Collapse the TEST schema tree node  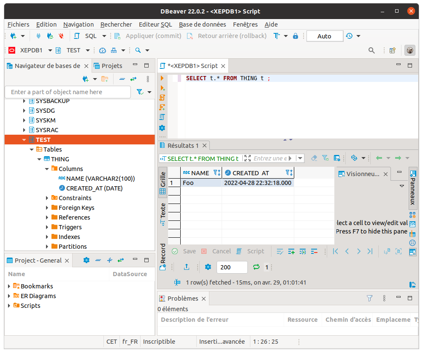pyautogui.click(x=24, y=139)
